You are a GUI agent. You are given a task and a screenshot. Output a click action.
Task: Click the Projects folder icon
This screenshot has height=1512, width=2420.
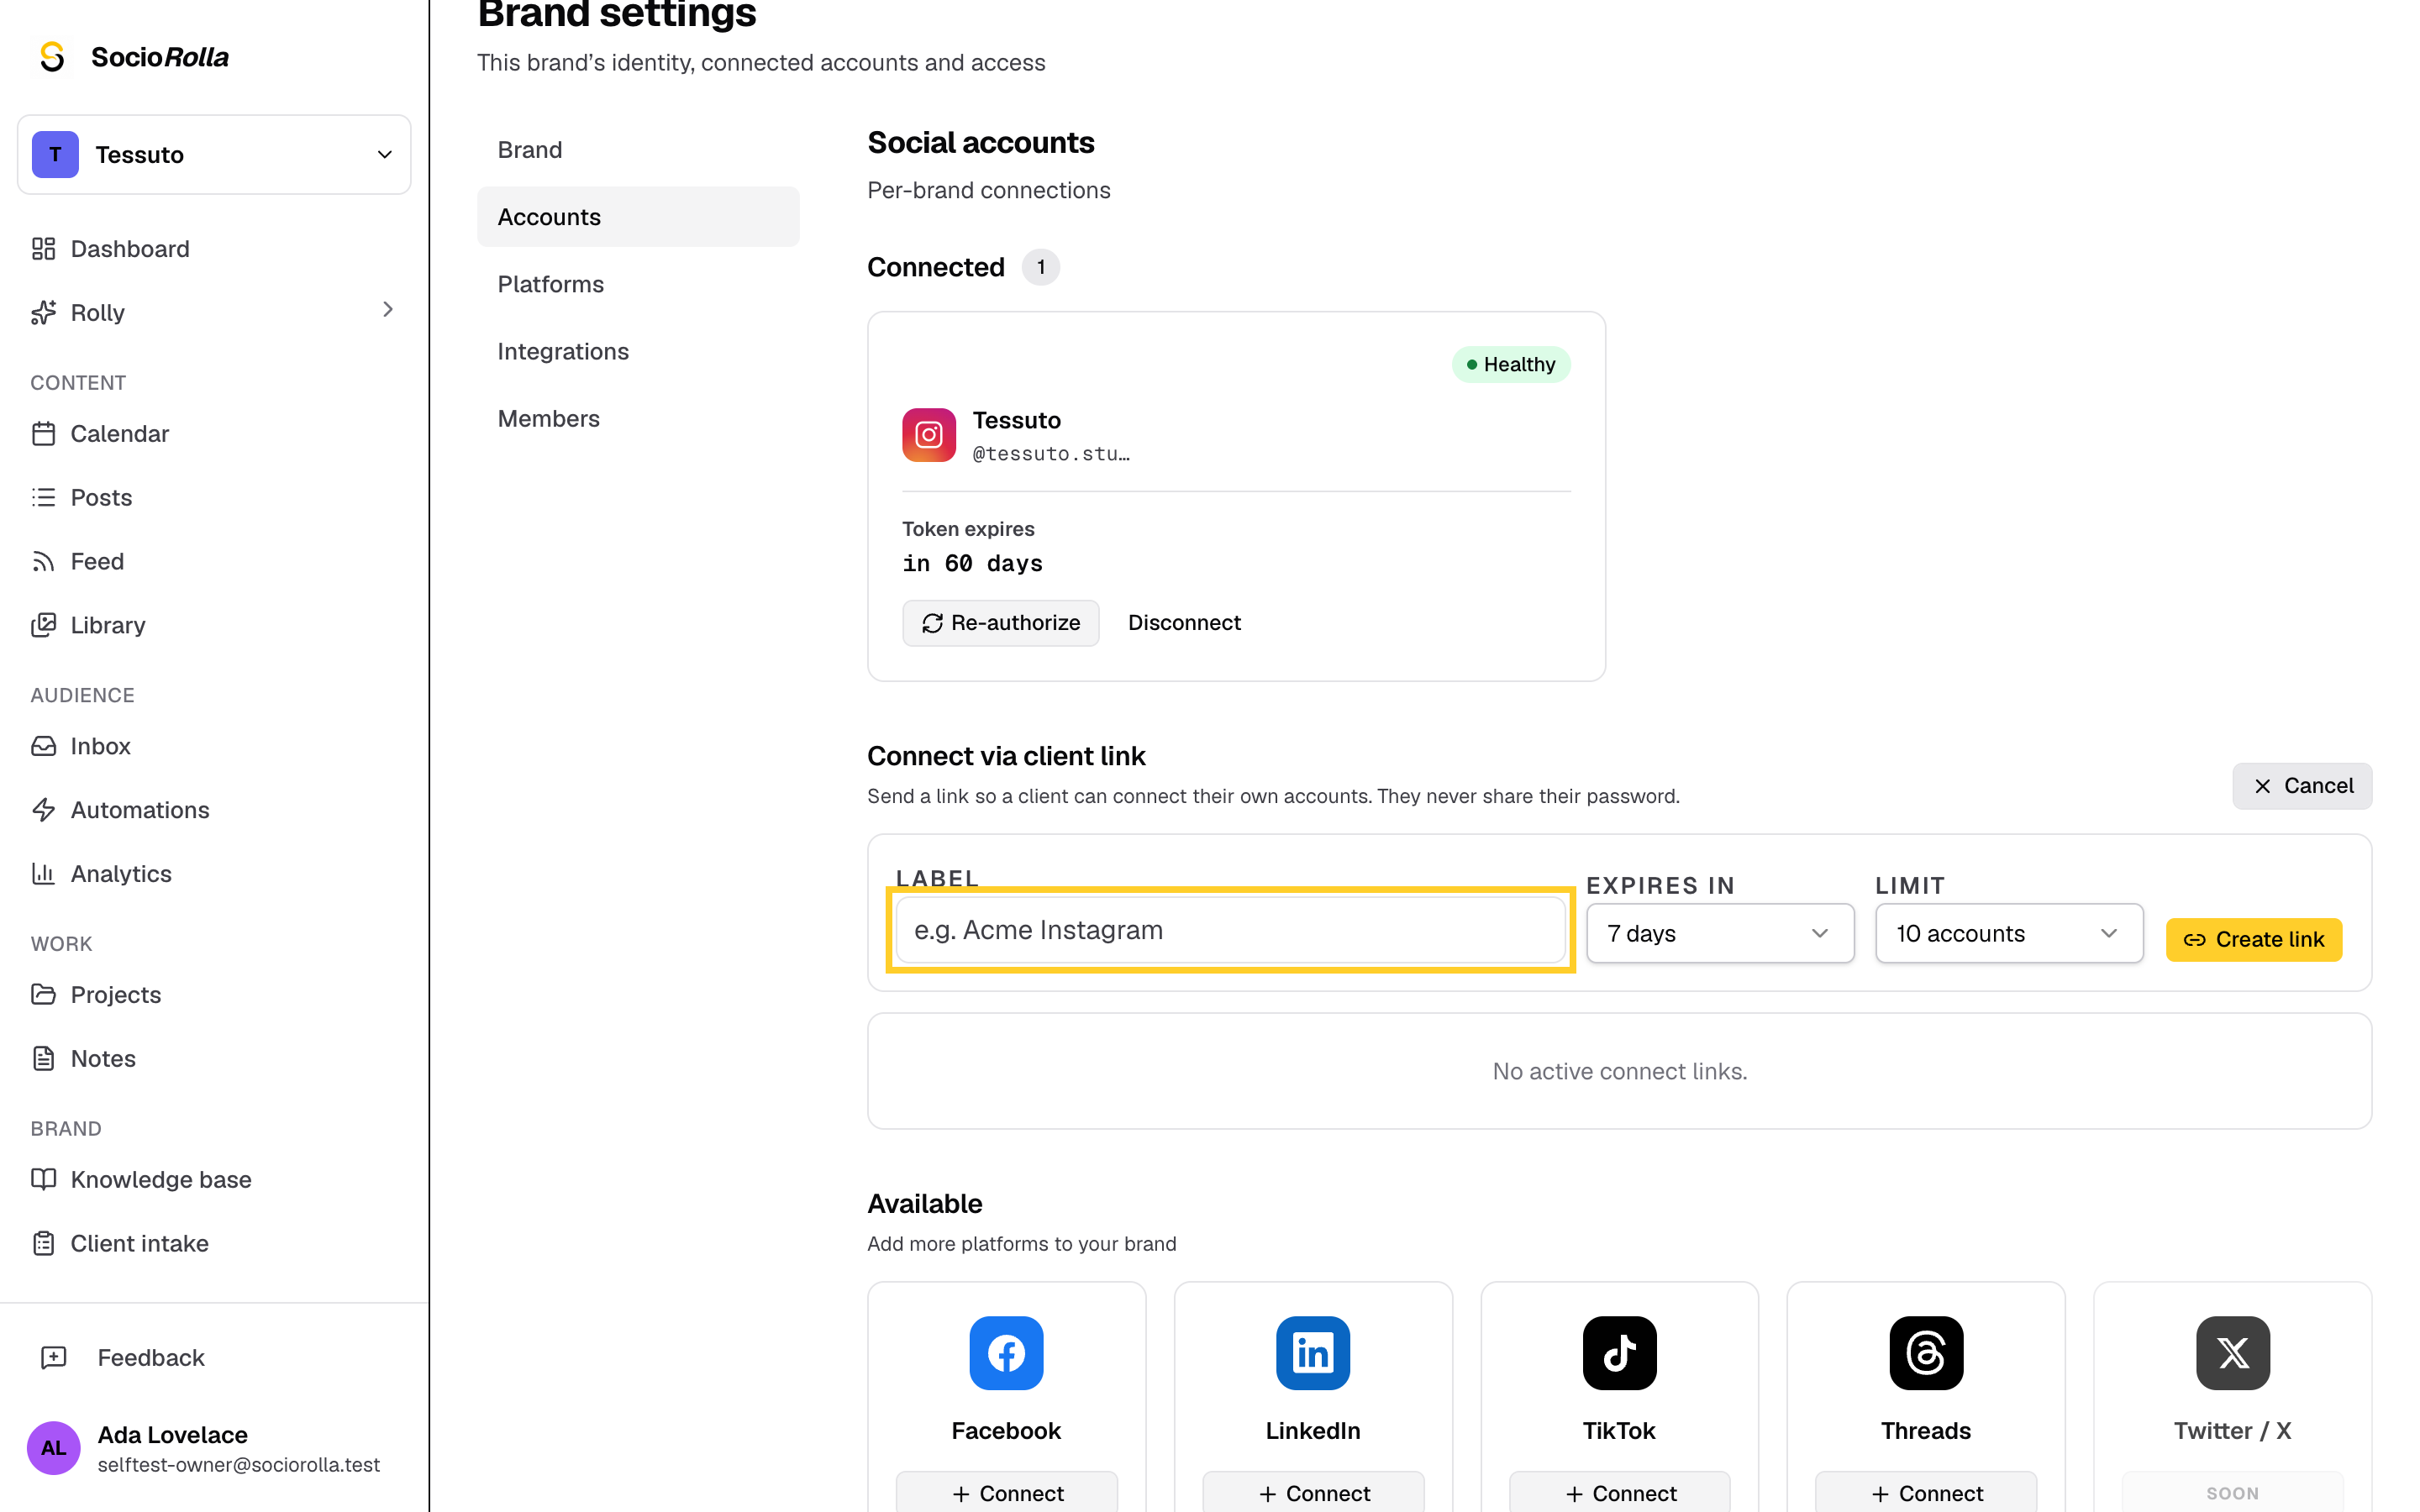pyautogui.click(x=43, y=995)
